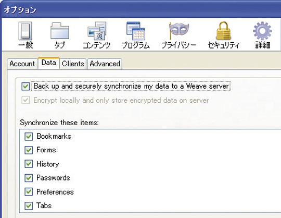The image size is (281, 218).
Task: Open the セキュリティ padlock panel
Action: (x=223, y=35)
